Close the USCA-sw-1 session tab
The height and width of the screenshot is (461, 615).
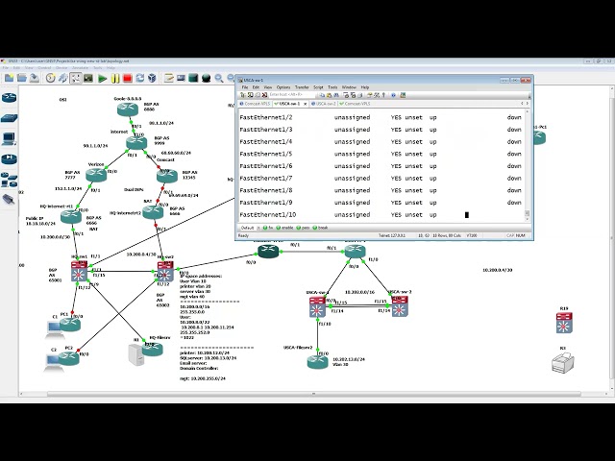coord(306,104)
